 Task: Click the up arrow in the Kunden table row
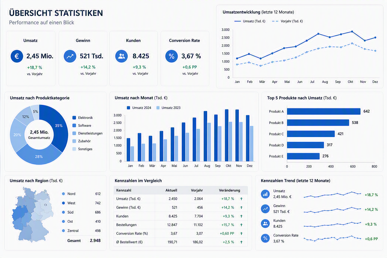[241, 216]
